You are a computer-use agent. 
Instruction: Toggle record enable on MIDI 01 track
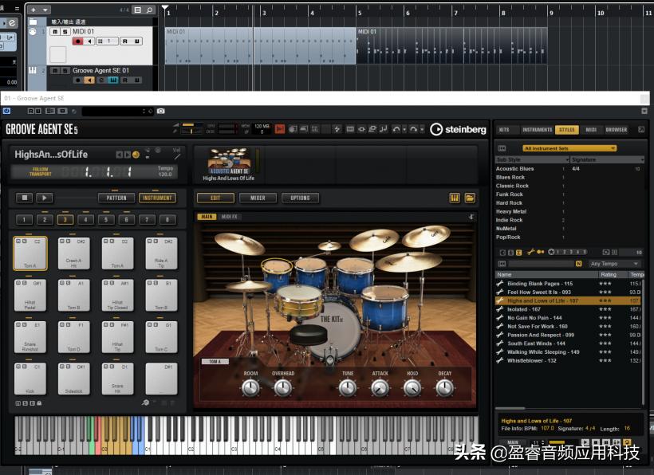78,41
